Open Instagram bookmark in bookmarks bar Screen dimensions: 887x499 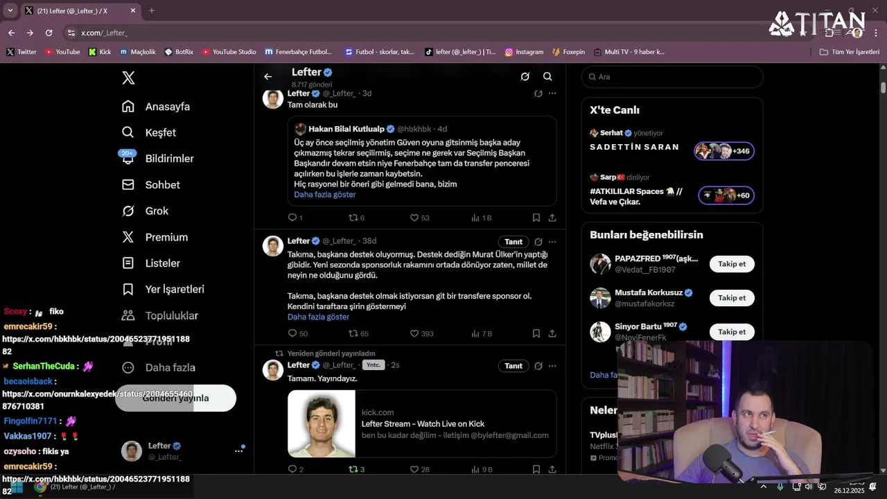click(x=524, y=52)
